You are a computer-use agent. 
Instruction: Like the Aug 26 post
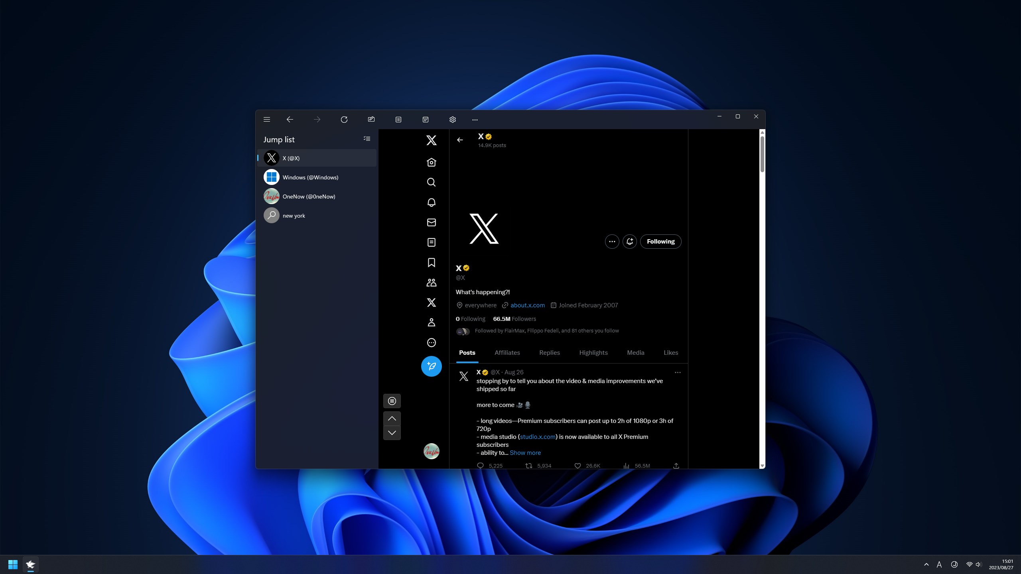578,466
